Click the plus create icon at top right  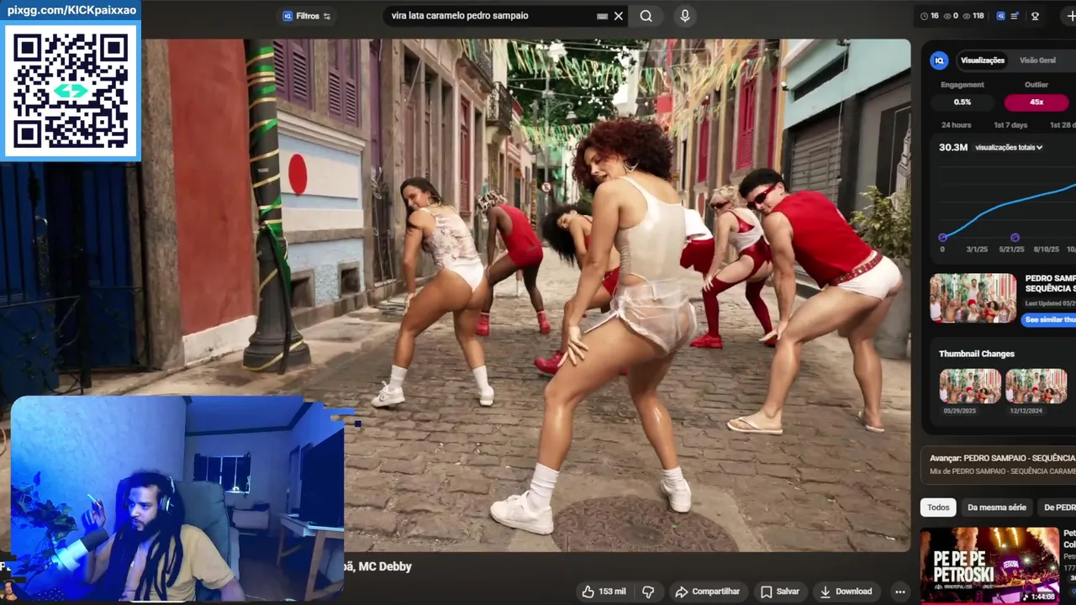[x=1070, y=16]
